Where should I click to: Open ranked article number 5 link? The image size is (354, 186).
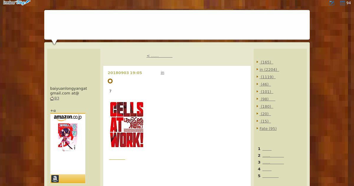pyautogui.click(x=271, y=176)
